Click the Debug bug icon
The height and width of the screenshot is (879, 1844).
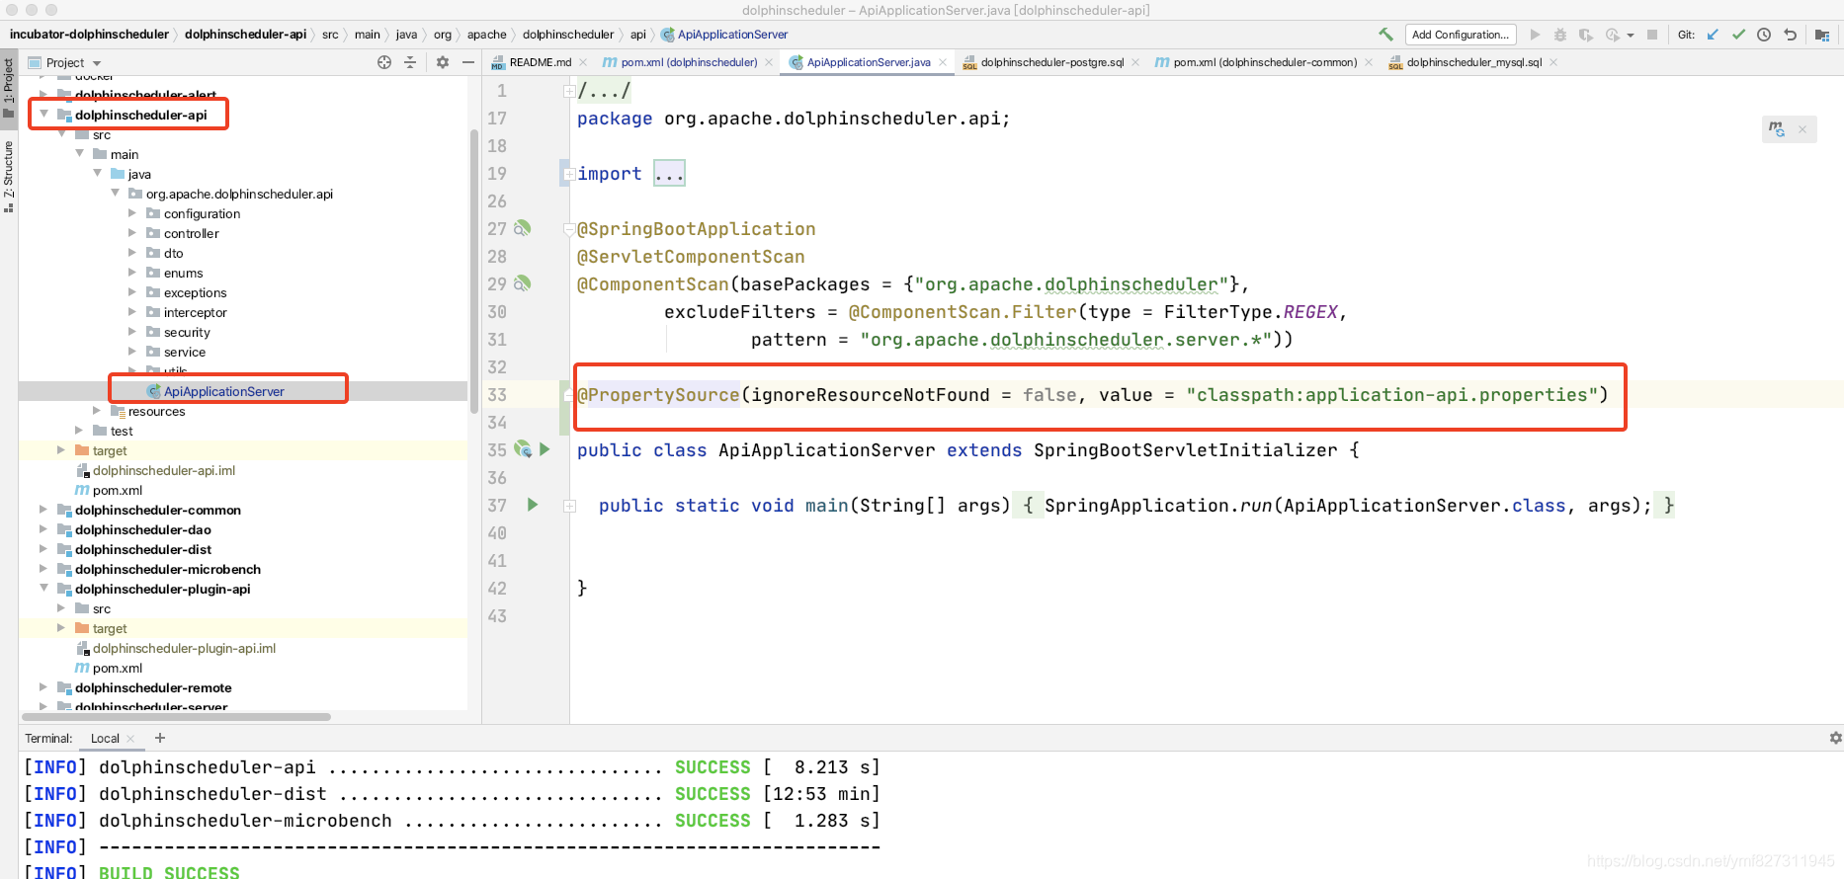(1560, 35)
